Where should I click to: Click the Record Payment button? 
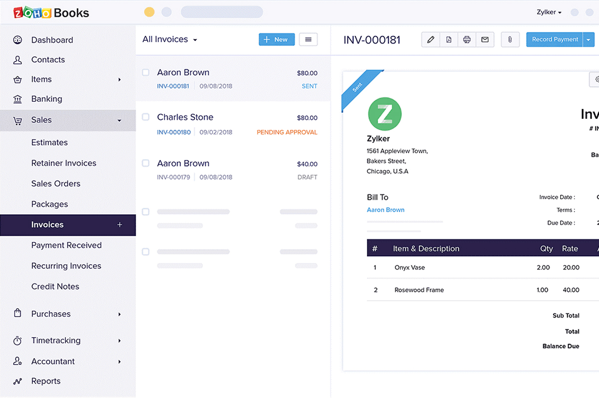point(555,39)
